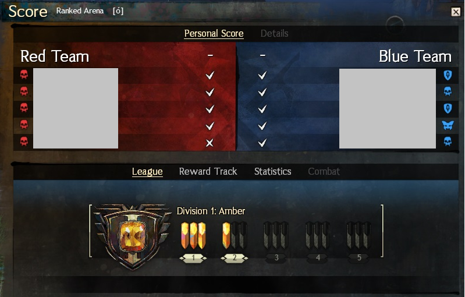Click the red team X mark status
Image resolution: width=465 pixels, height=297 pixels.
[210, 143]
